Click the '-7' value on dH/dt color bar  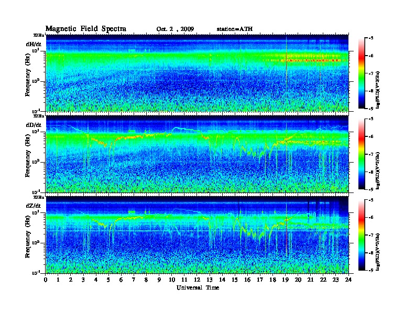(371, 73)
